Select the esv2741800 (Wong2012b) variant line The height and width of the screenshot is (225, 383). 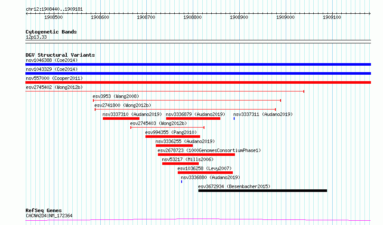tap(185, 109)
